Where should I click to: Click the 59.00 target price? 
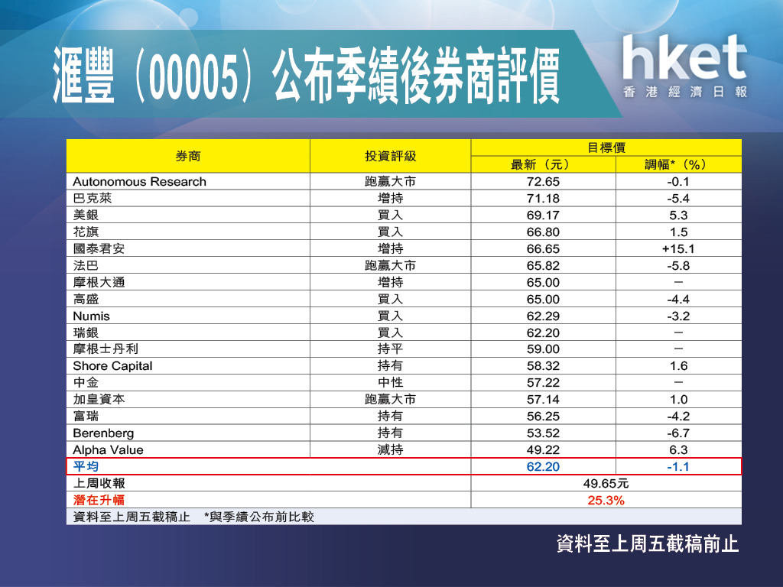point(543,349)
